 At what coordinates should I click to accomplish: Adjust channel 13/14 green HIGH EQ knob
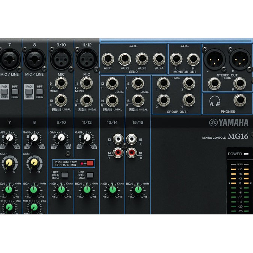click(x=112, y=190)
